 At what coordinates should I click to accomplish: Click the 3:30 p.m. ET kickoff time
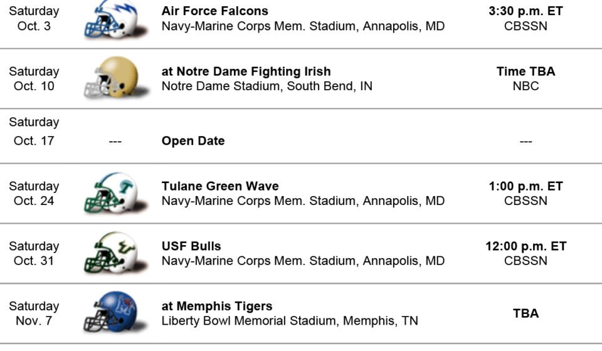[525, 11]
